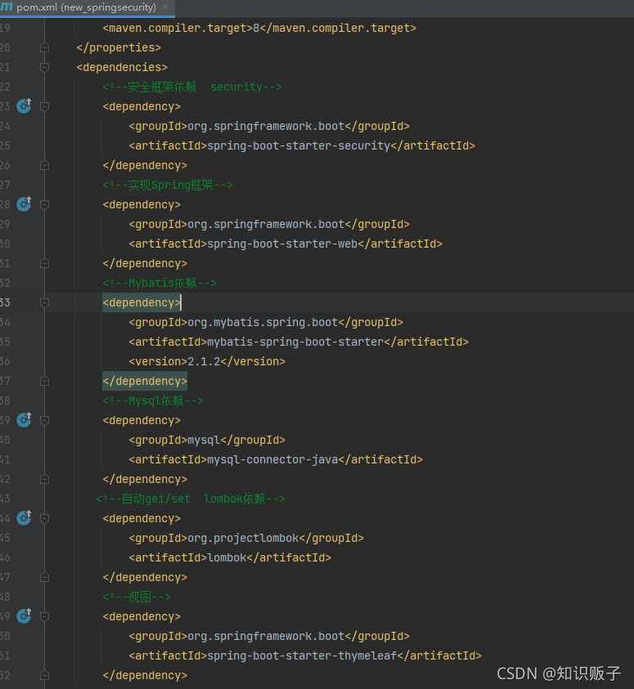Click the Spring框架 comment line
This screenshot has height=689, width=634.
[x=168, y=185]
